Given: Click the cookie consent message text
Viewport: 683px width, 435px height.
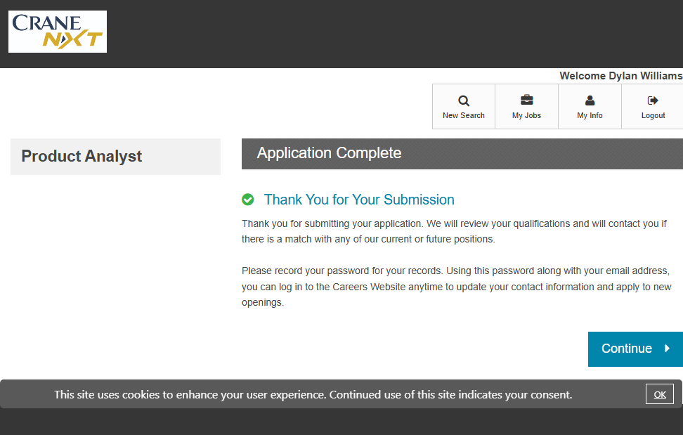Looking at the screenshot, I should pos(313,394).
